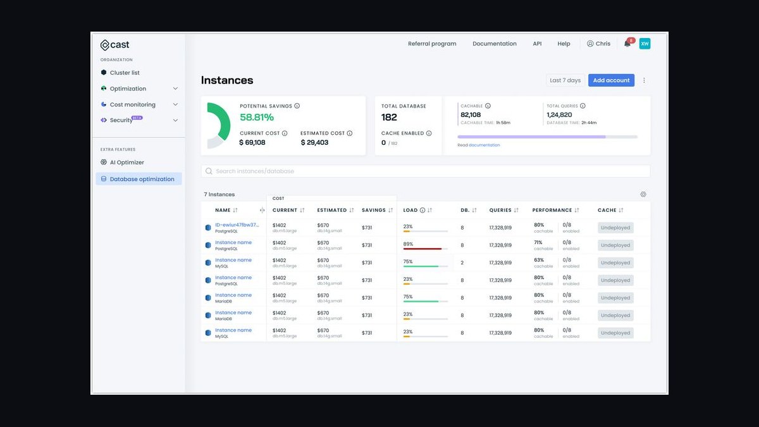This screenshot has width=759, height=427.
Task: Open Referral program in top navigation
Action: pos(432,44)
